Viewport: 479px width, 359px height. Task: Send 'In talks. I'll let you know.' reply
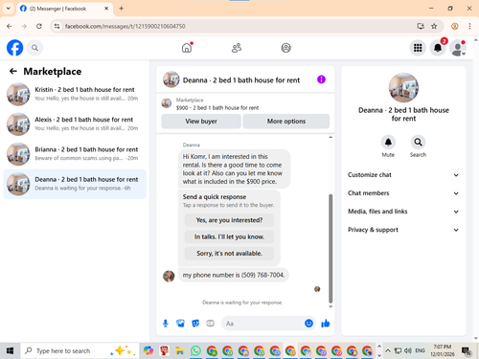tap(229, 236)
